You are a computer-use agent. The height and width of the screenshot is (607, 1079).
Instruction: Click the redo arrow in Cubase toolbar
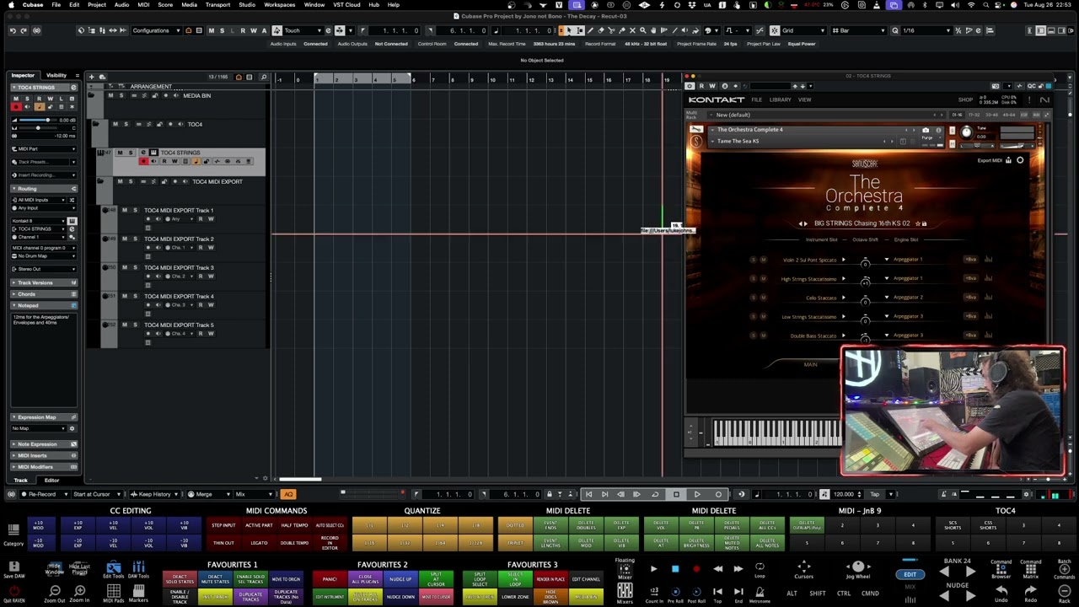[x=24, y=30]
